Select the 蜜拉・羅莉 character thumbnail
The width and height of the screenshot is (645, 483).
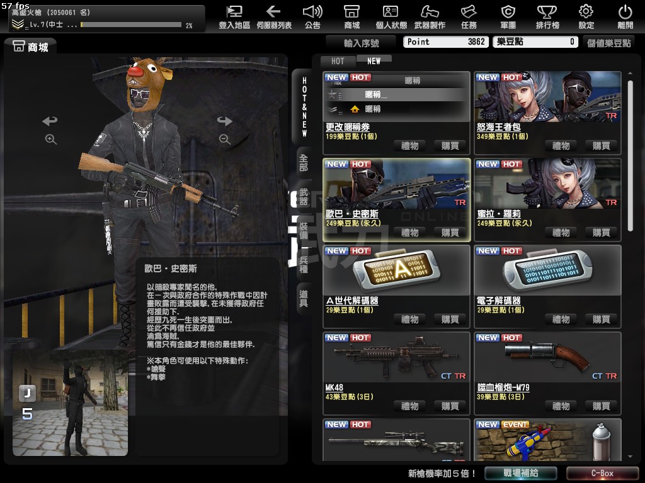547,186
